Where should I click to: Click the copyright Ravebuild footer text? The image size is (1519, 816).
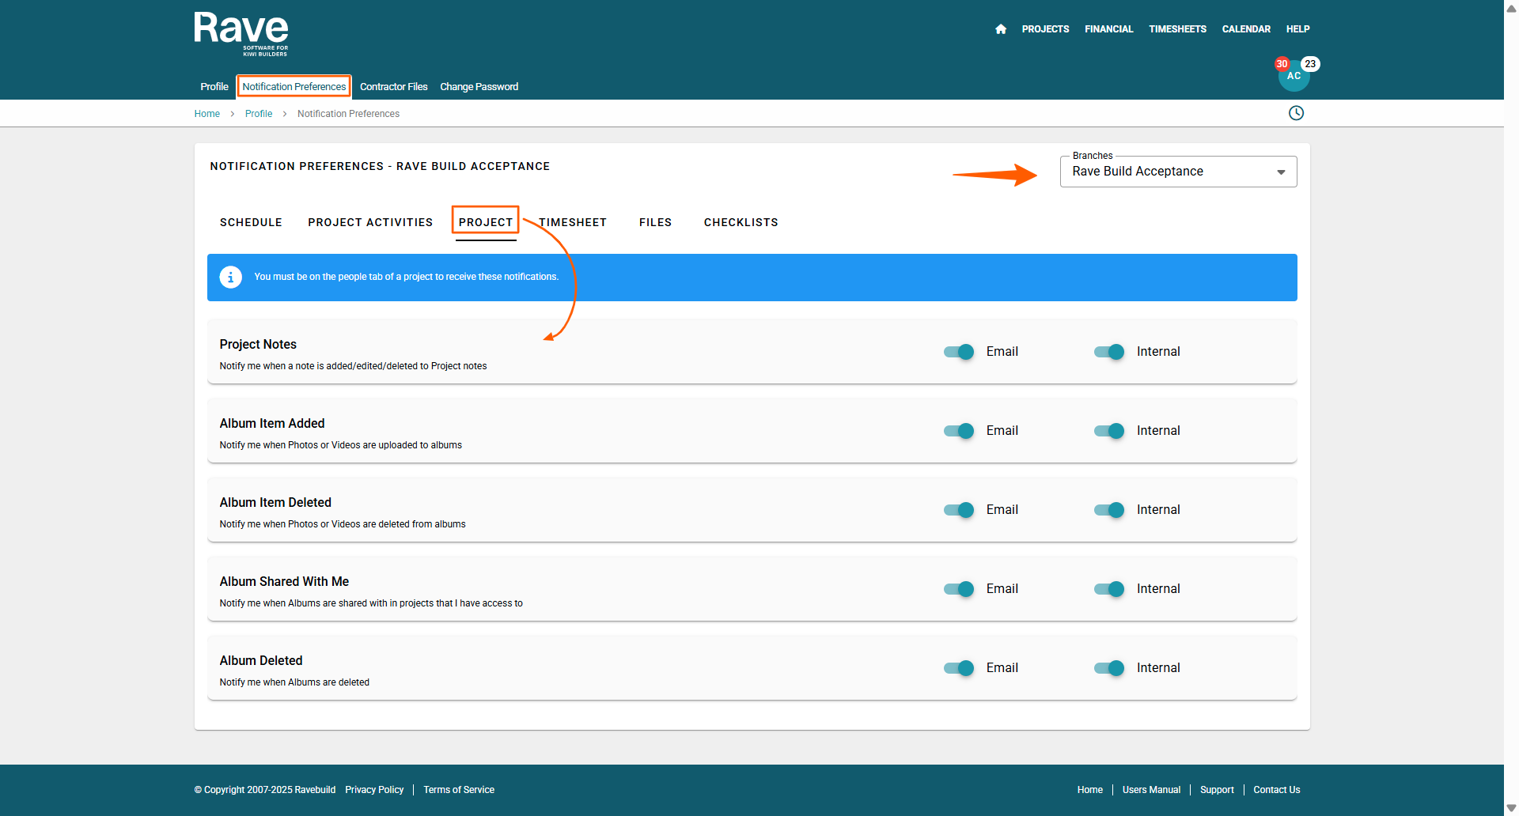265,790
